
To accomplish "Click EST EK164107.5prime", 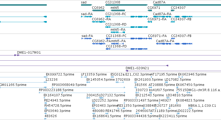I will [x=44, y=98].
